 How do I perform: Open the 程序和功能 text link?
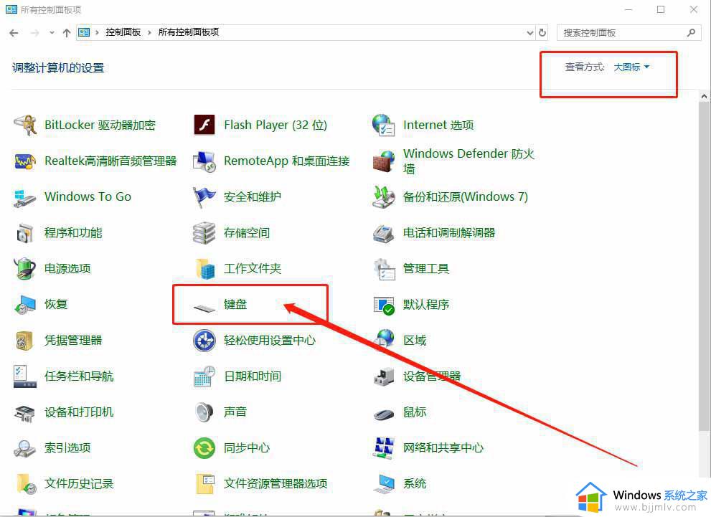73,232
